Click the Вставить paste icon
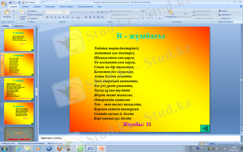243x152 pixels. click(x=7, y=13)
